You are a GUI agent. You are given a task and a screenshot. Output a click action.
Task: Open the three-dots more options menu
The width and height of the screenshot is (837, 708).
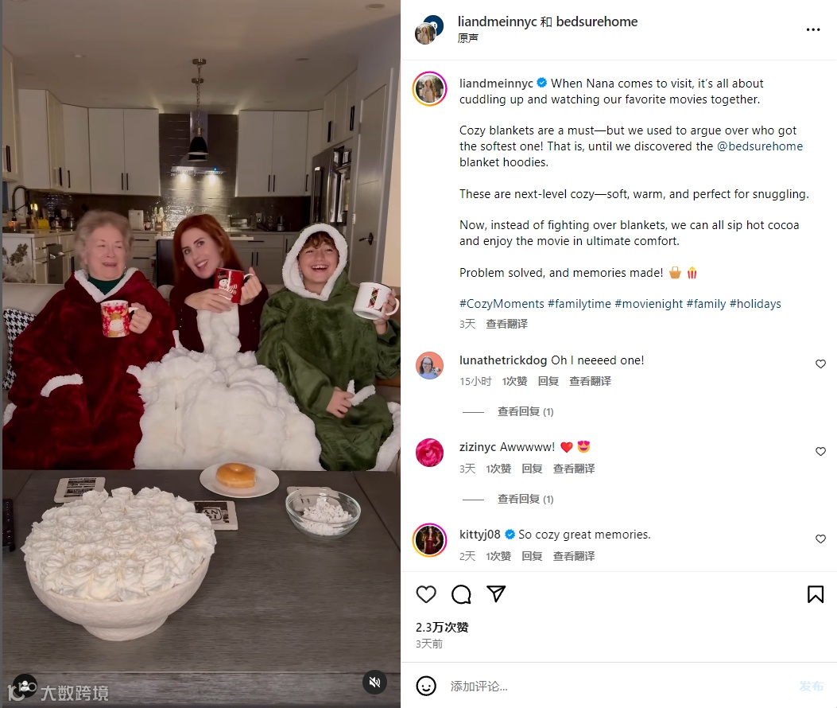point(813,30)
